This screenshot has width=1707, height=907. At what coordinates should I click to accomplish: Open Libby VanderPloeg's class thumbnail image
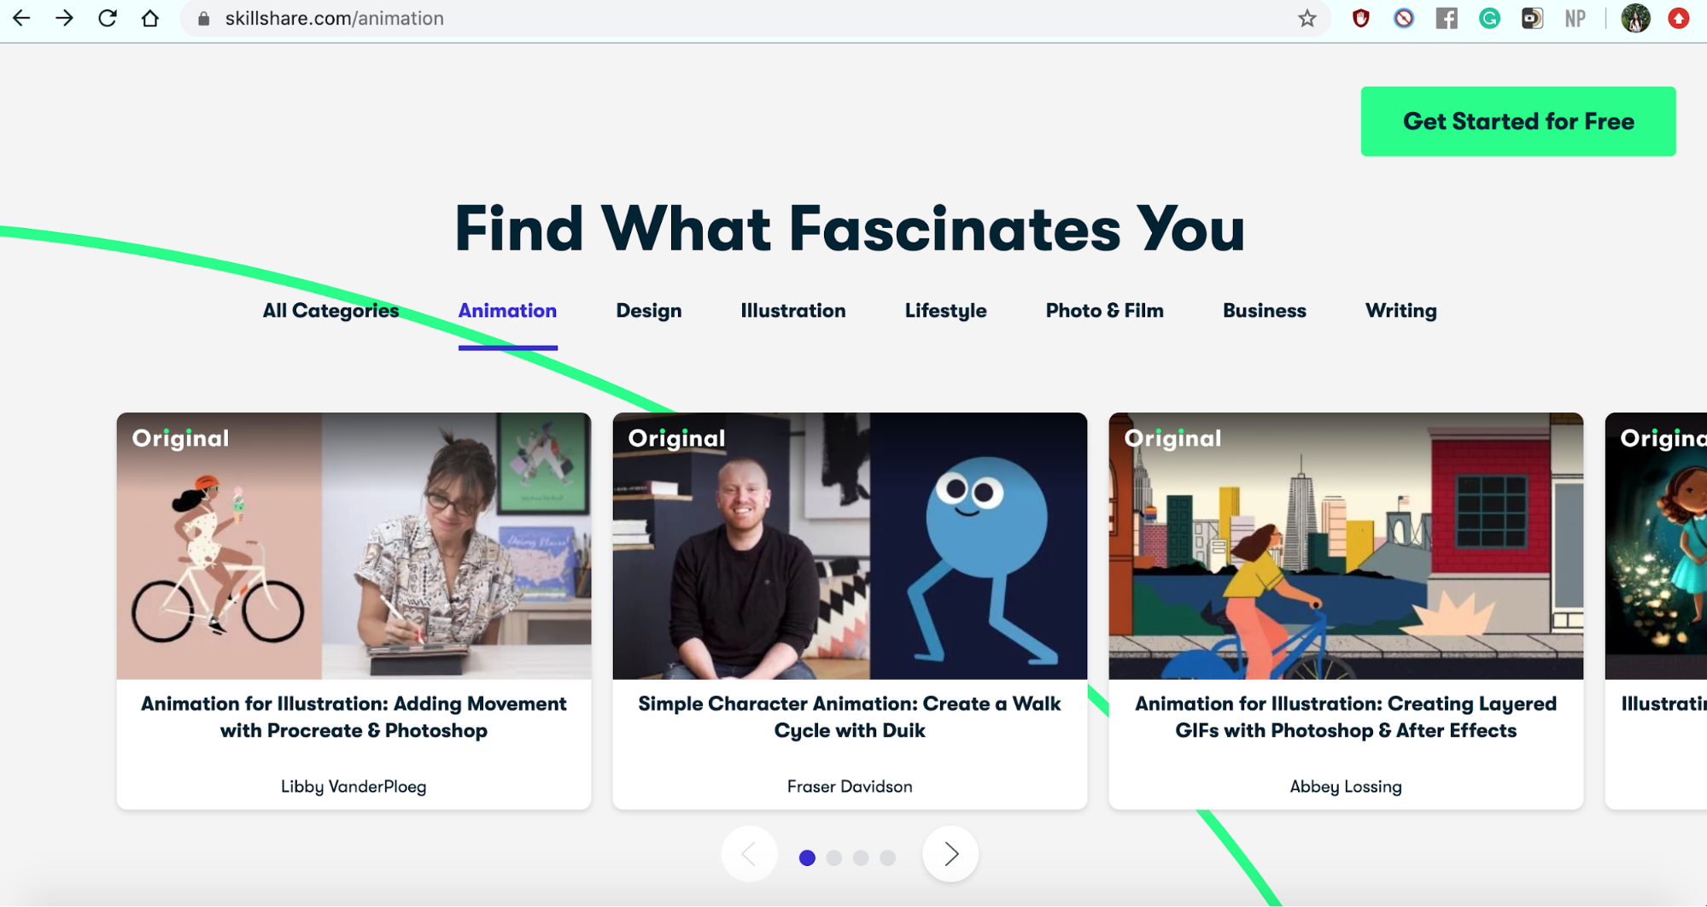pyautogui.click(x=354, y=547)
